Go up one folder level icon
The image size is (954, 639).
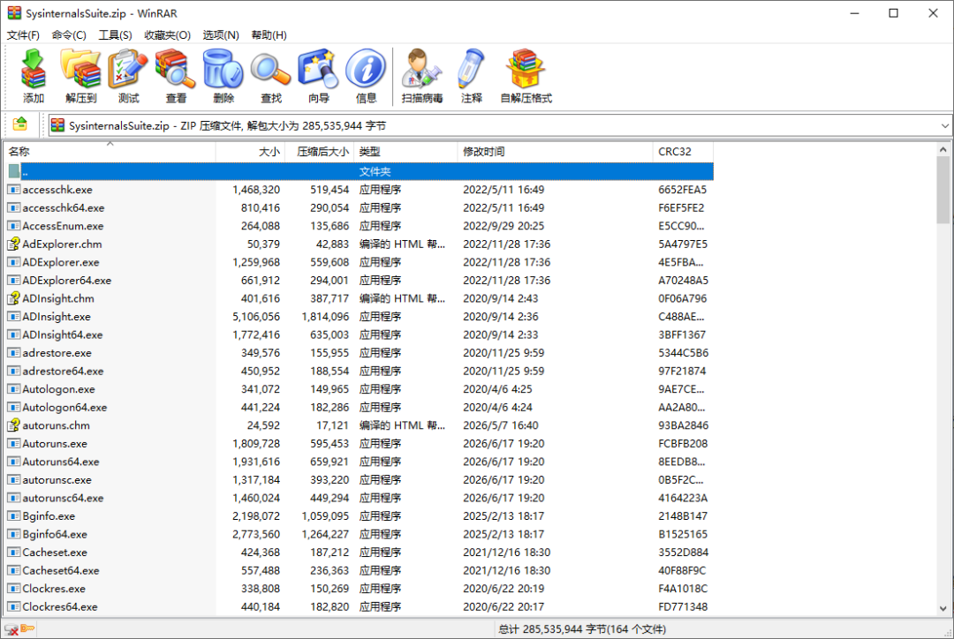(x=20, y=124)
